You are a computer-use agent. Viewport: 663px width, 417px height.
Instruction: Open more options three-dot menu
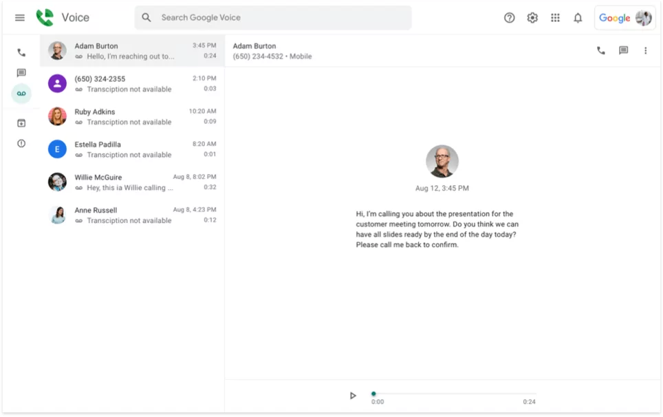point(645,50)
